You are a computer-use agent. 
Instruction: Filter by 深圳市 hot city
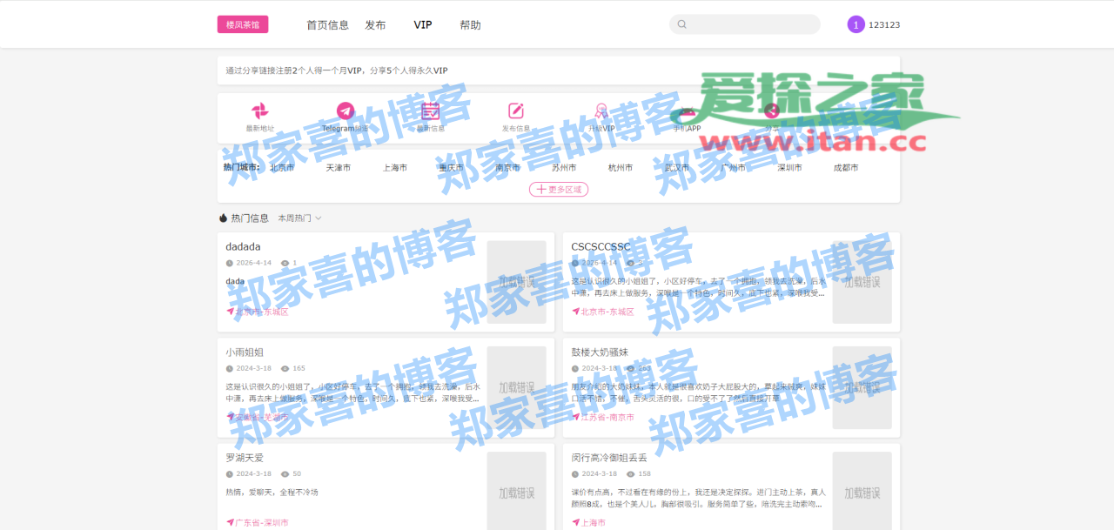(x=789, y=168)
